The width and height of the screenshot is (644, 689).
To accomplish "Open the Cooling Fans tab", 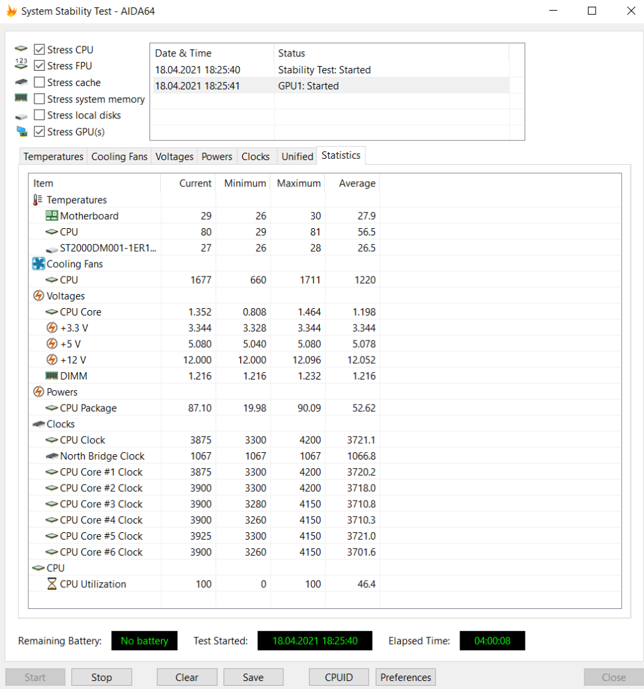I will tap(119, 156).
